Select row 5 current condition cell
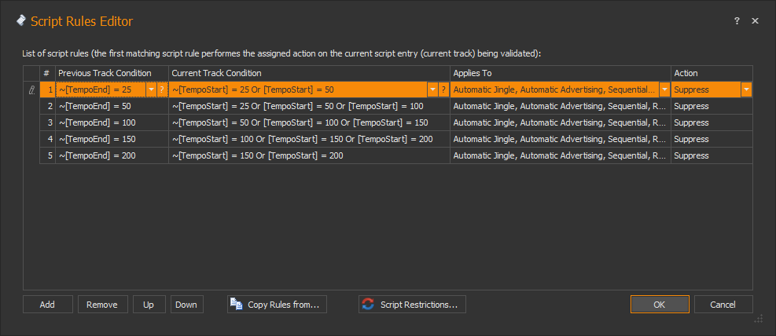Image resolution: width=776 pixels, height=336 pixels. (309, 155)
